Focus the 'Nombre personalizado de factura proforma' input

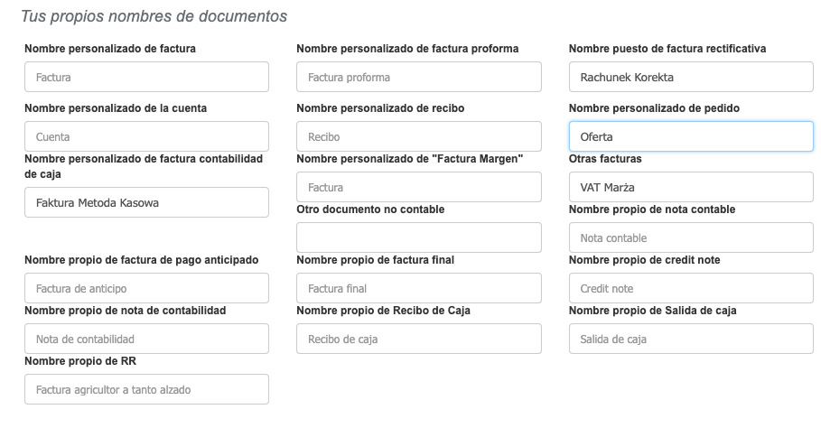click(x=418, y=77)
